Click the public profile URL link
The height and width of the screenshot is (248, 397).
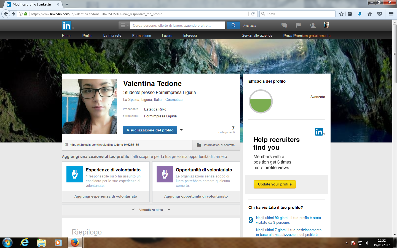coord(104,145)
